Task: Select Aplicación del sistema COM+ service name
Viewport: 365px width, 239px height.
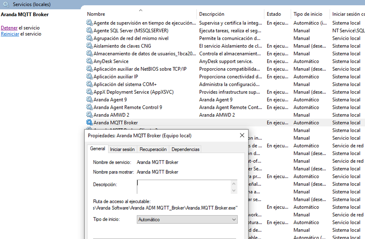Action: [x=125, y=84]
